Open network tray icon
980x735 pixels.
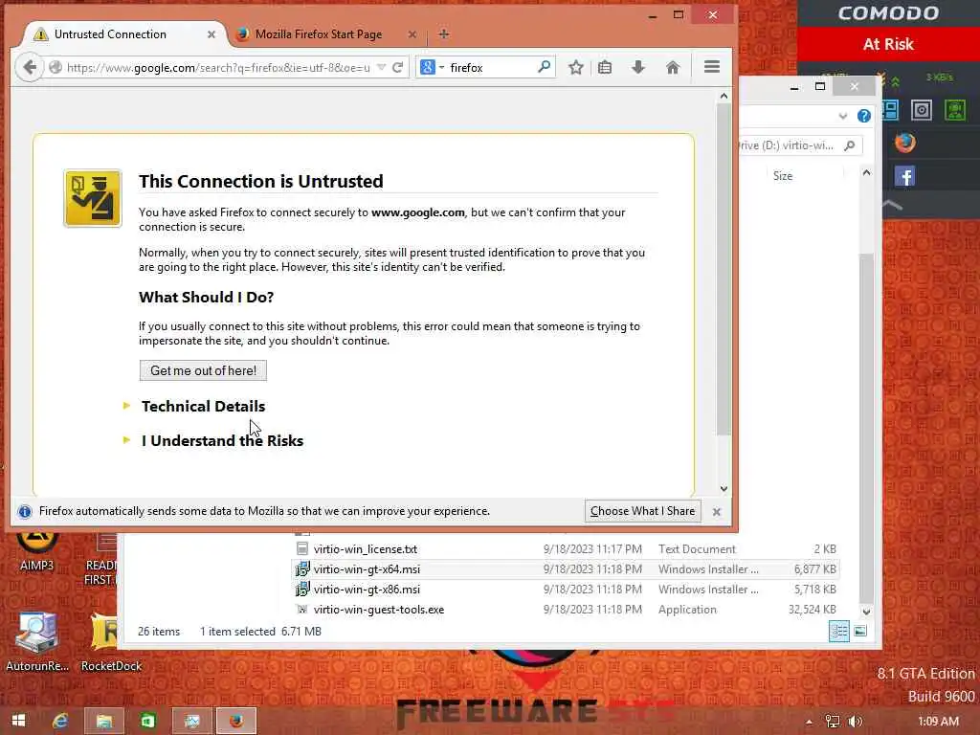[832, 722]
